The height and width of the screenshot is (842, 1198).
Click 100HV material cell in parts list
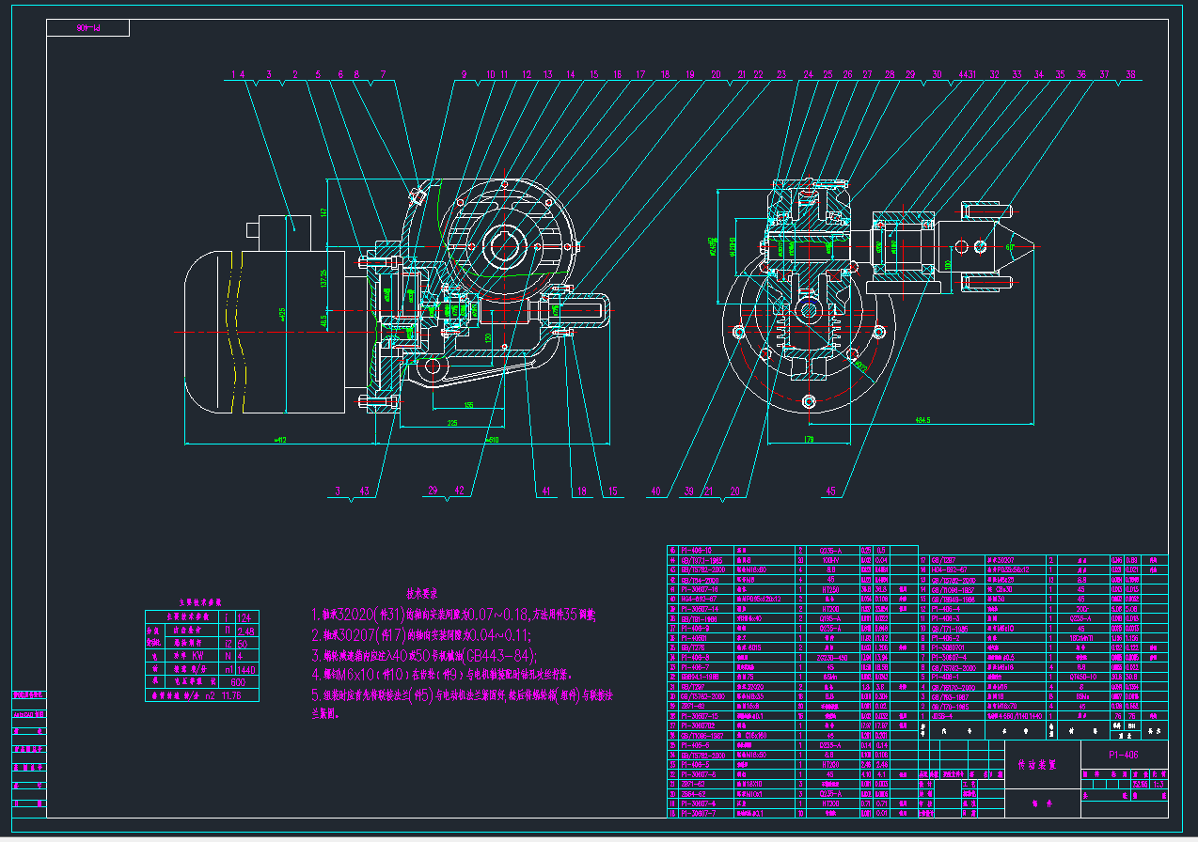[830, 560]
